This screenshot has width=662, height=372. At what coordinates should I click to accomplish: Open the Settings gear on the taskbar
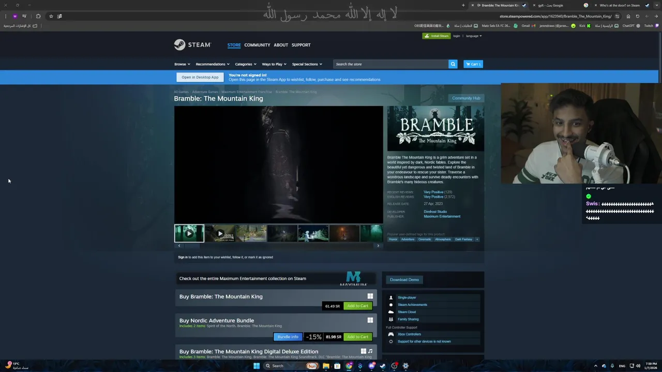point(405,366)
